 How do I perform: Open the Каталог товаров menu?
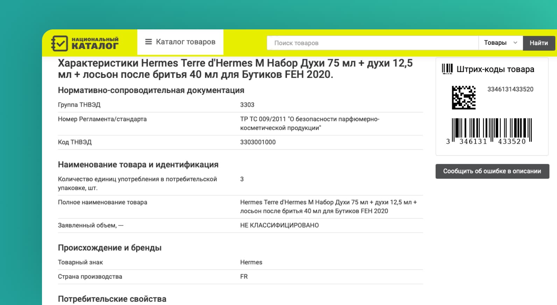click(180, 42)
